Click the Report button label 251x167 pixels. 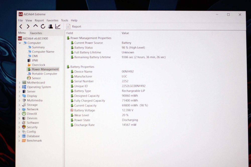77,27
